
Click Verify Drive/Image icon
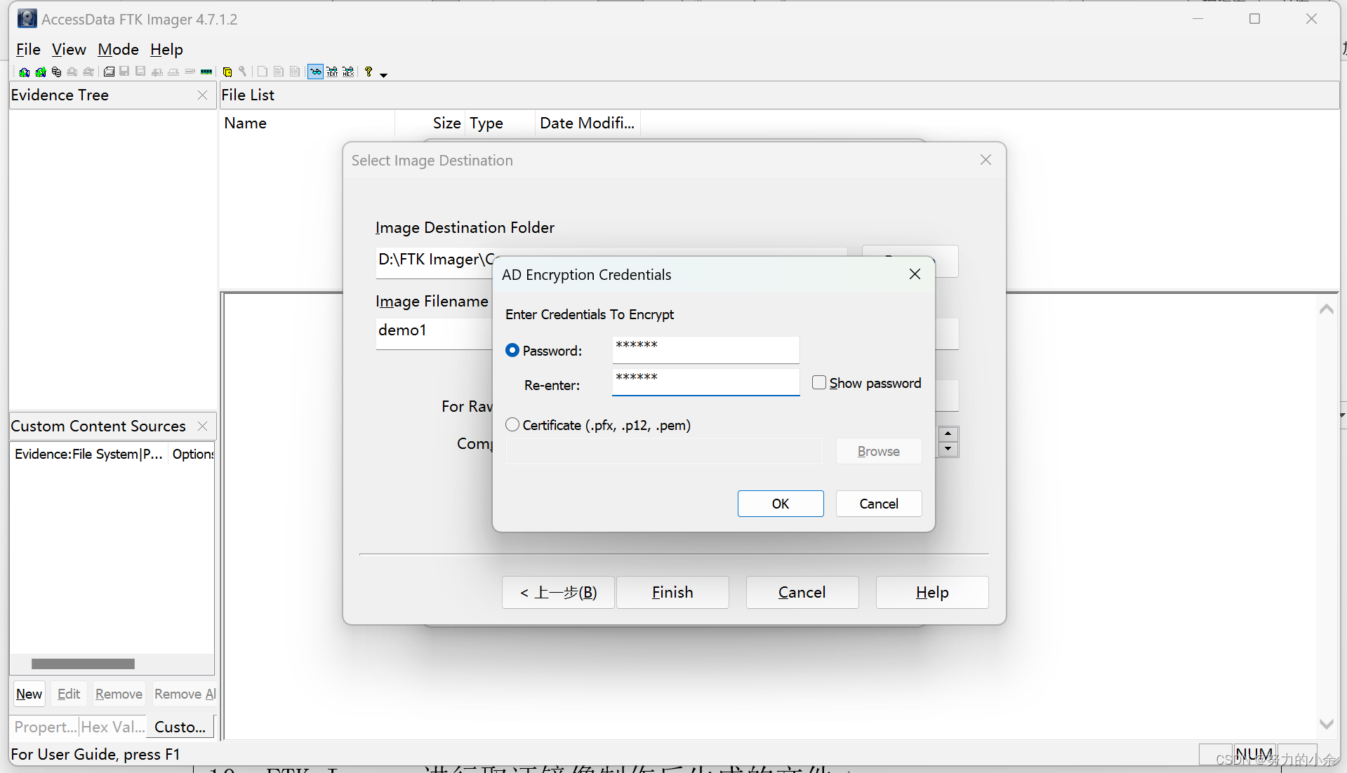pos(190,72)
